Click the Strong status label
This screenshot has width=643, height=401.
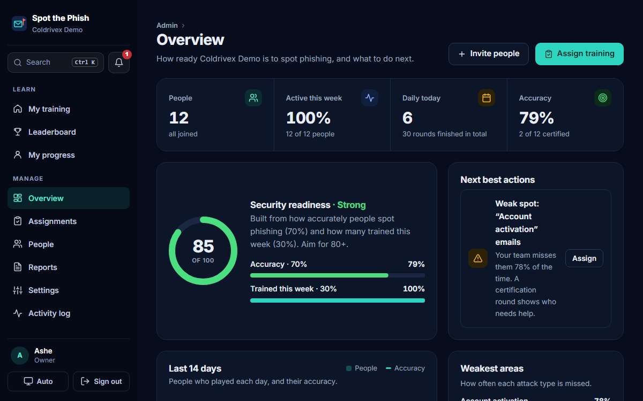(352, 205)
